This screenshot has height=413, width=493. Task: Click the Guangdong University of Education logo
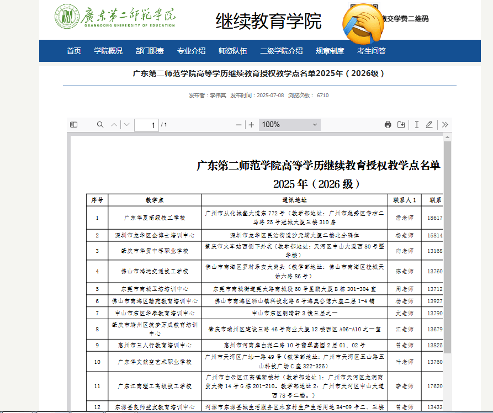click(115, 17)
